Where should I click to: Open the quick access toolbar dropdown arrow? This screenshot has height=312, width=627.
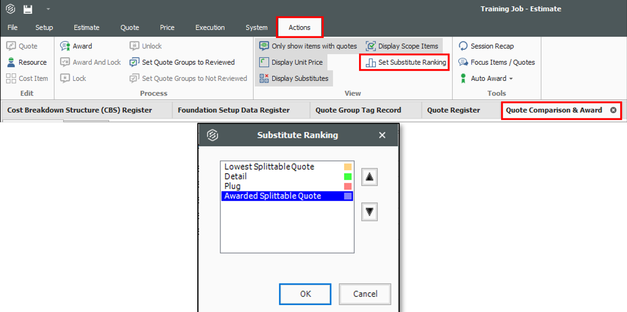click(x=48, y=9)
